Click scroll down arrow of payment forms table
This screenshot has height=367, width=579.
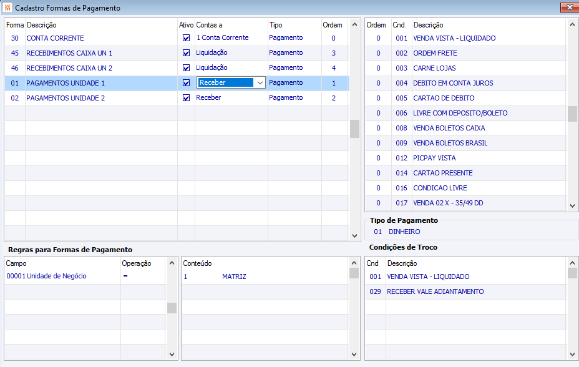point(354,235)
